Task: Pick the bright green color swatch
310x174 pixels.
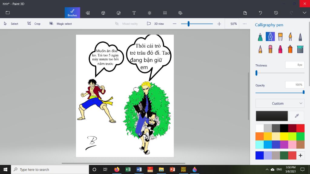Action: click(300, 136)
